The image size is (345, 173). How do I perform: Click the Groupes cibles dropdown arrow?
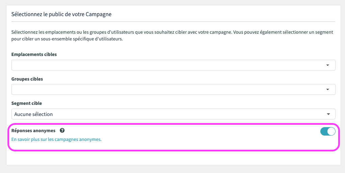pyautogui.click(x=328, y=90)
